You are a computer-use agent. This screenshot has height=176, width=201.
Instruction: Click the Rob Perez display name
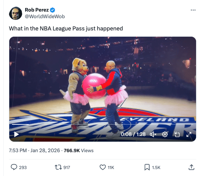point(37,10)
